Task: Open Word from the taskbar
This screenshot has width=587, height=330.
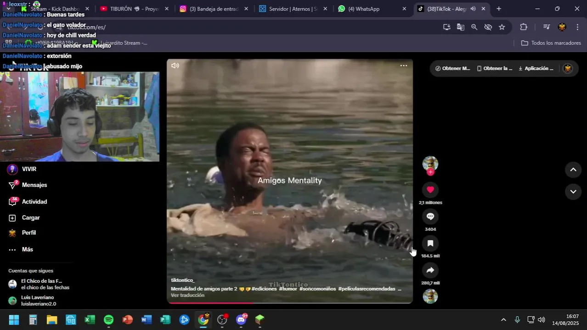Action: 147,319
